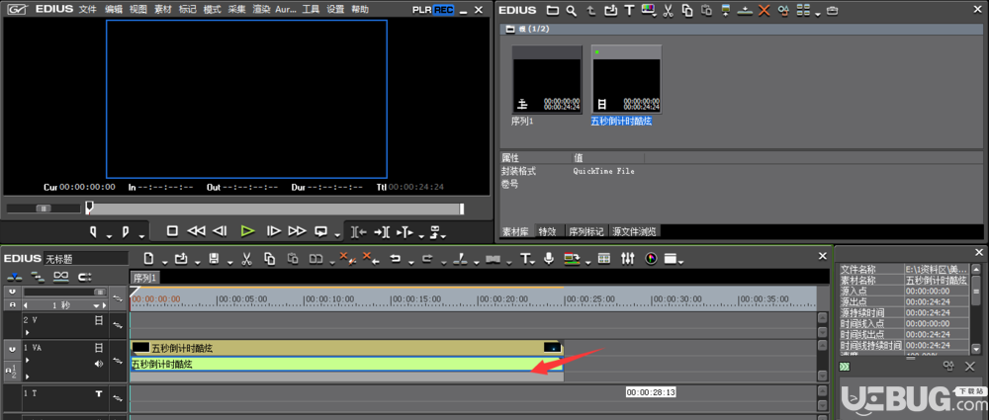
Task: Click the paste icon in bin toolbar
Action: 706,10
